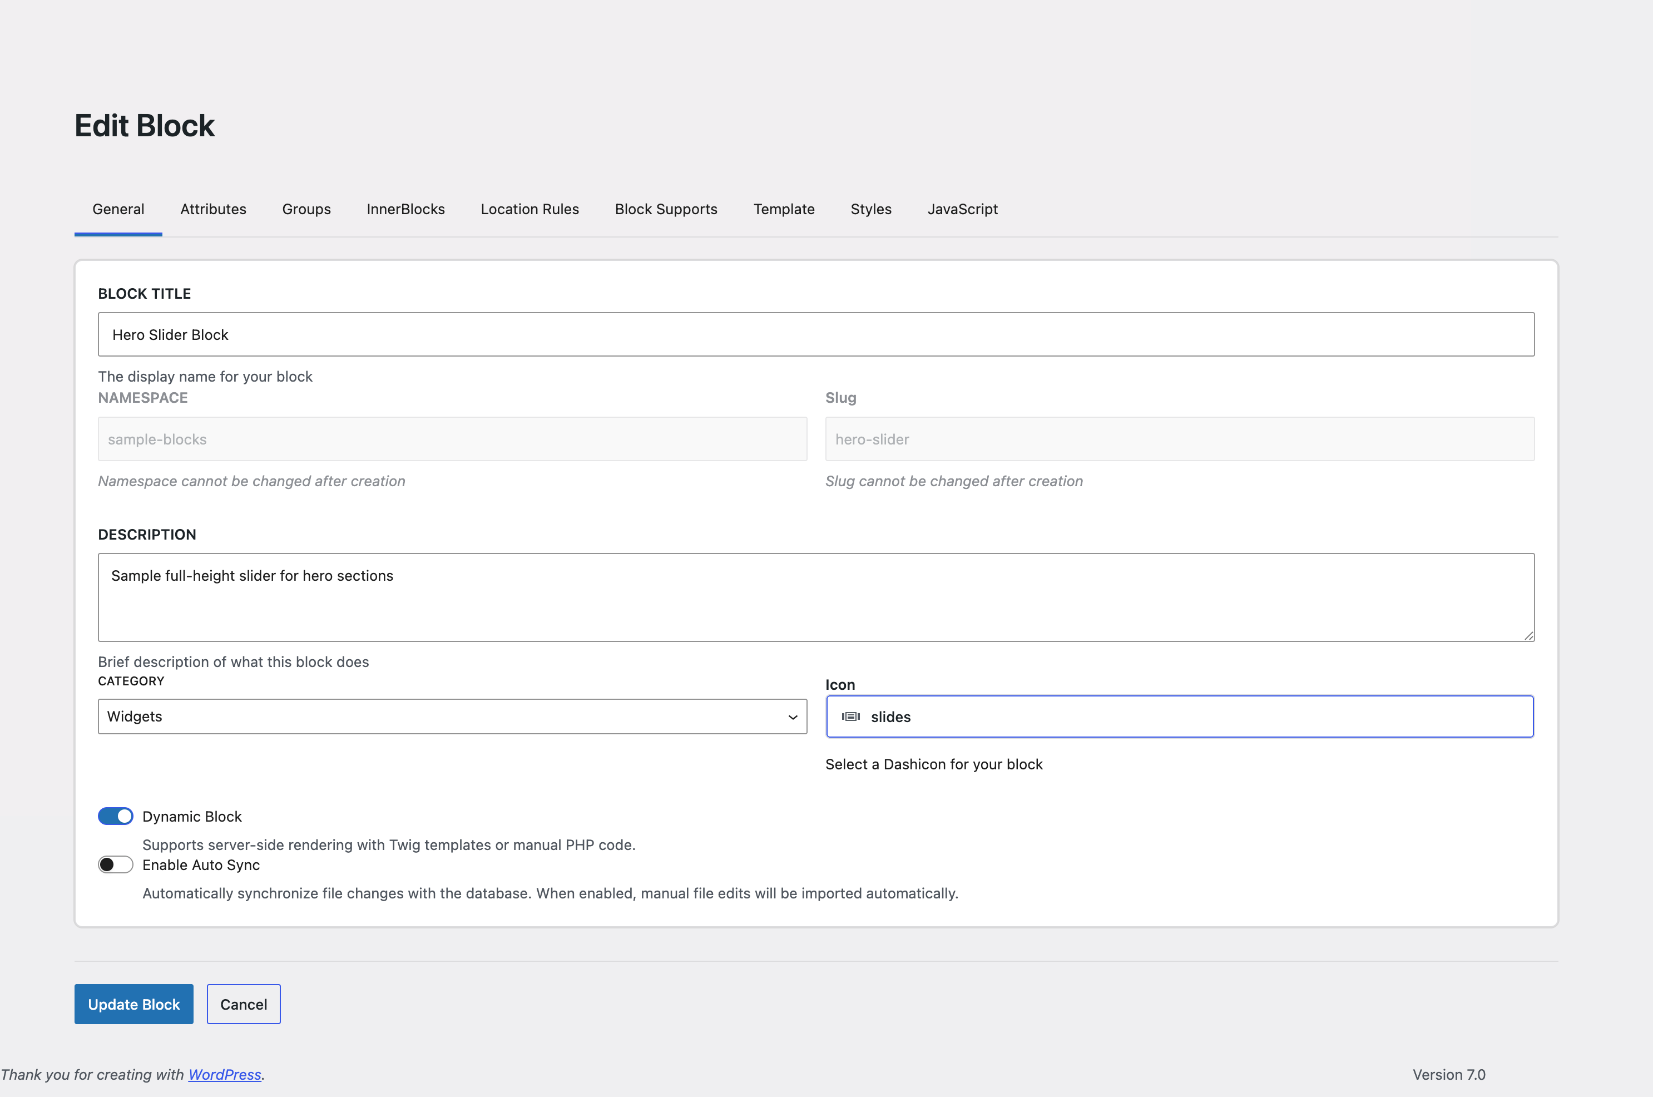Switch to the Attributes tab
This screenshot has height=1097, width=1653.
[214, 209]
